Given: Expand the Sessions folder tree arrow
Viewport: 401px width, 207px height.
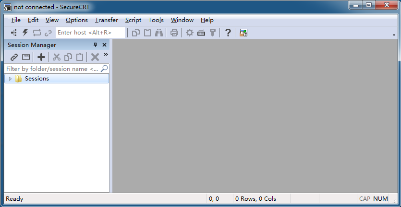Looking at the screenshot, I should (x=11, y=79).
